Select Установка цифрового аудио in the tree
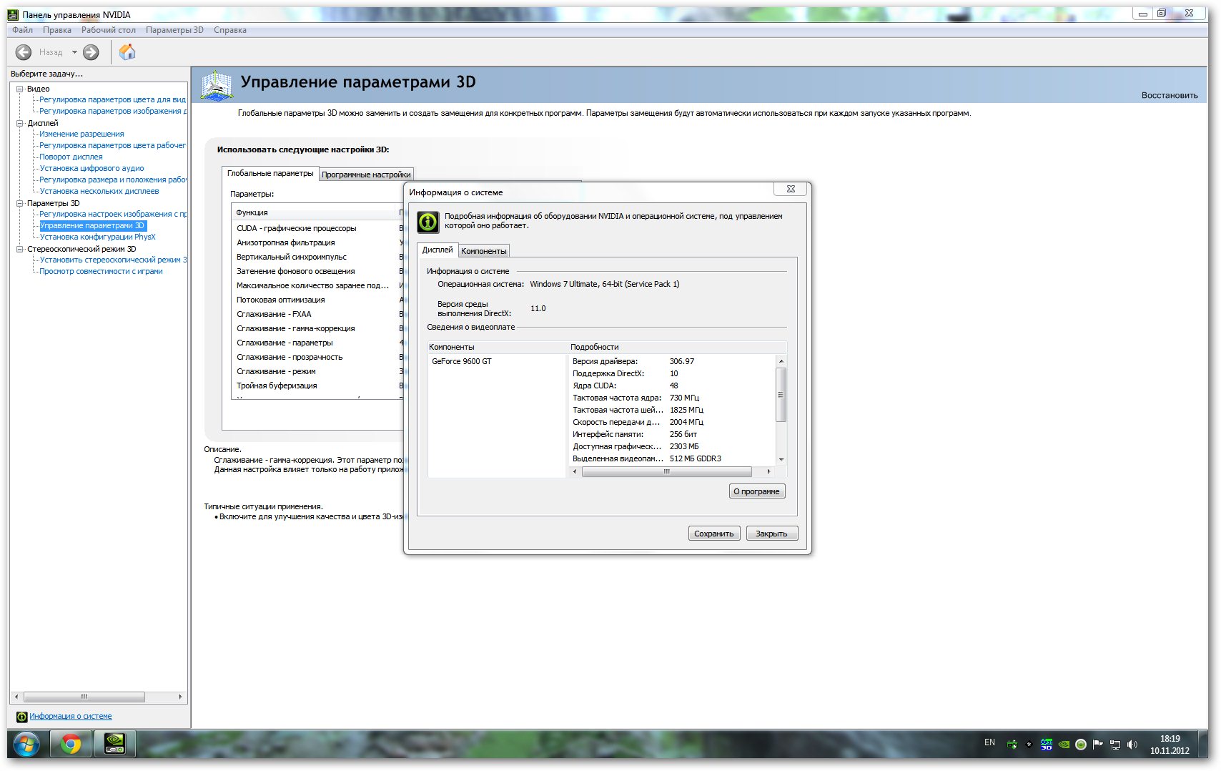Screen dimensions: 1221x771 click(92, 168)
